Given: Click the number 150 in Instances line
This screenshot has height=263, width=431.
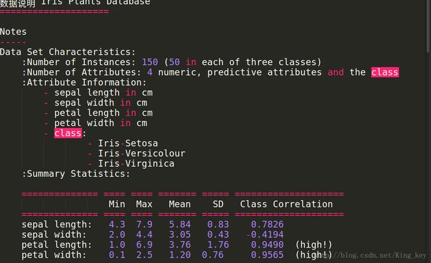Looking at the screenshot, I should pyautogui.click(x=150, y=62).
